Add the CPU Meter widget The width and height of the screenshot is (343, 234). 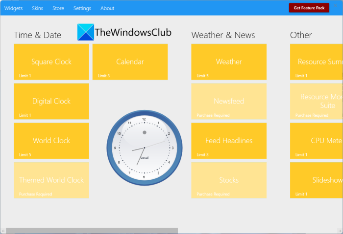(x=317, y=141)
